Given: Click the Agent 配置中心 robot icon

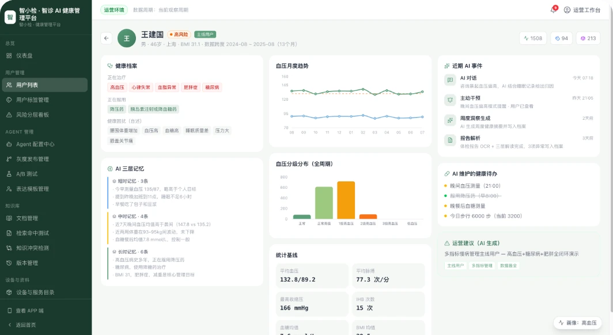Looking at the screenshot, I should tap(9, 144).
